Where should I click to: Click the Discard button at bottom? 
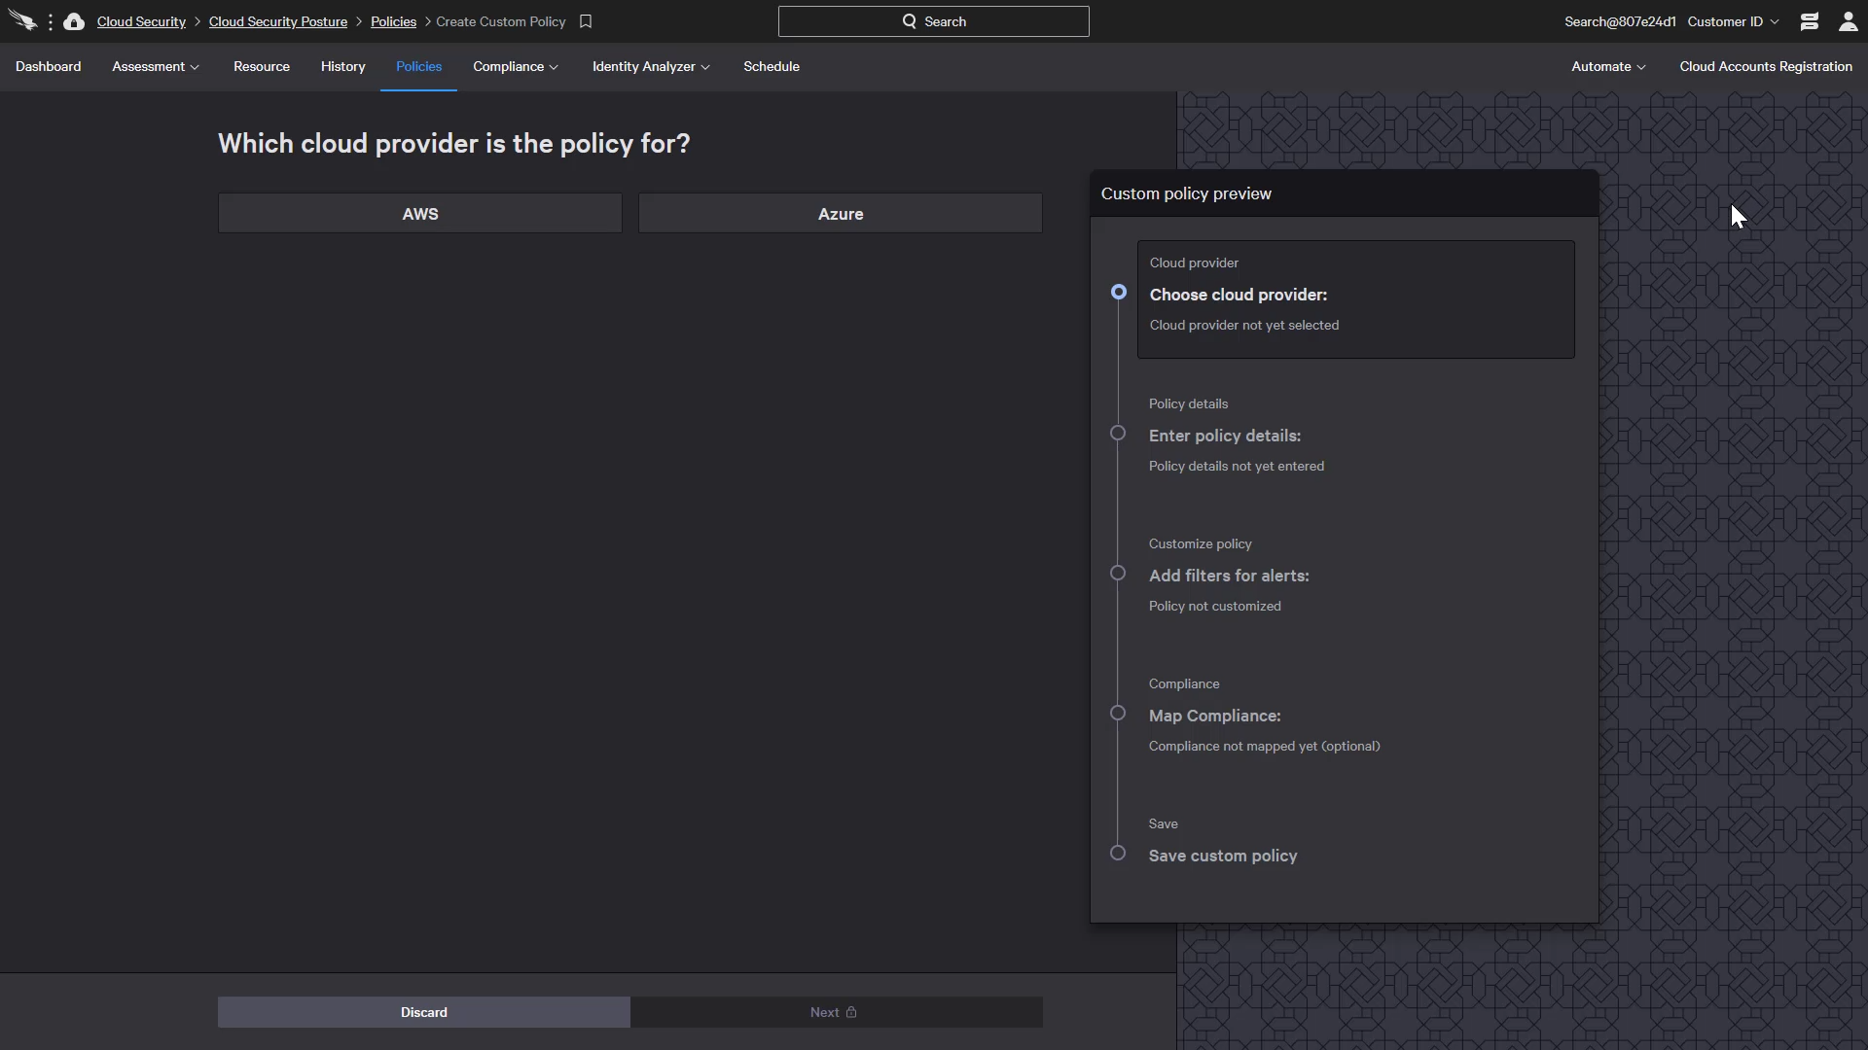(423, 1011)
